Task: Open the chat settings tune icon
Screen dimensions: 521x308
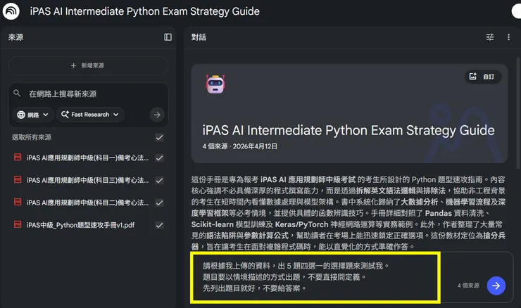Action: (490, 37)
